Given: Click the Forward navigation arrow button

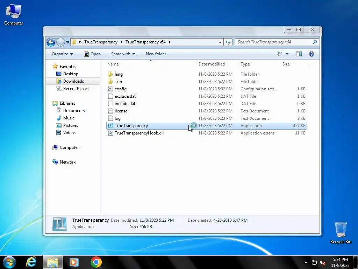Looking at the screenshot, I should (60, 42).
